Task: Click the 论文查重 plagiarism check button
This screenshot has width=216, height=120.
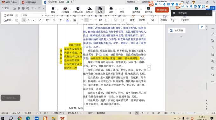Action: click(x=177, y=30)
